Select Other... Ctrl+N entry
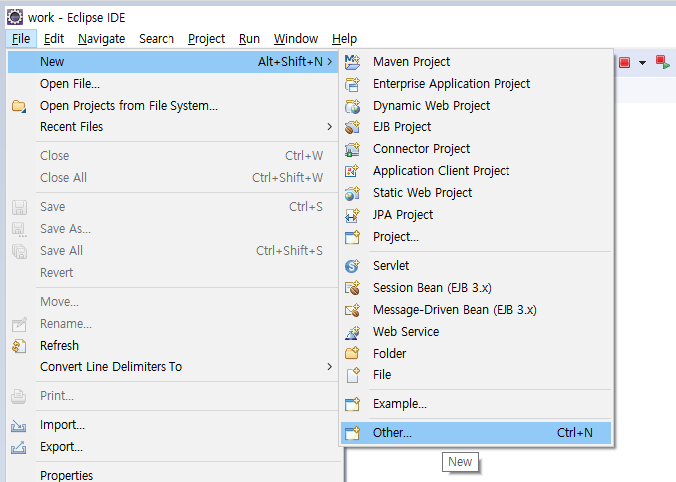 477,433
